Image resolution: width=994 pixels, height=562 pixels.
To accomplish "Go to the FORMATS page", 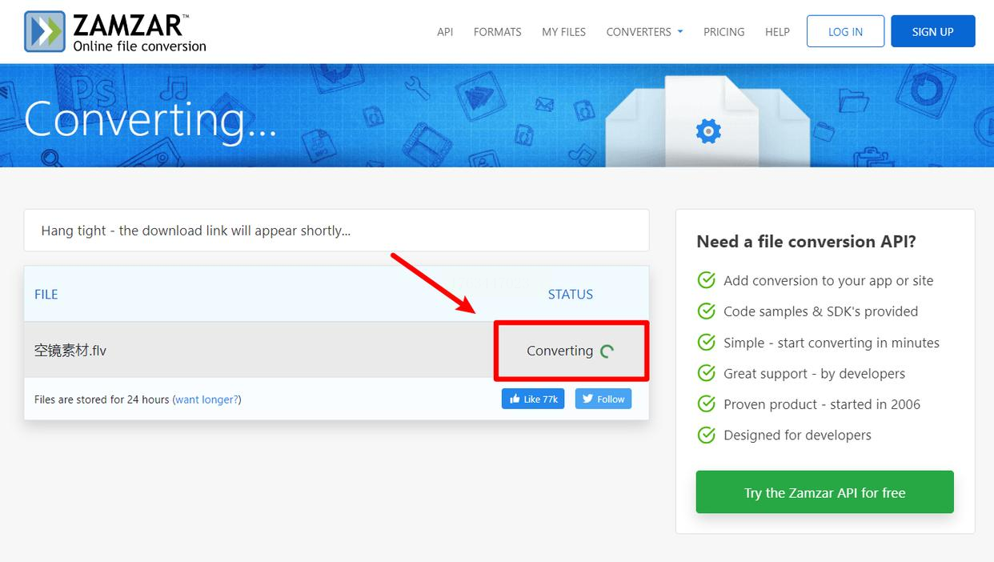I will click(497, 32).
